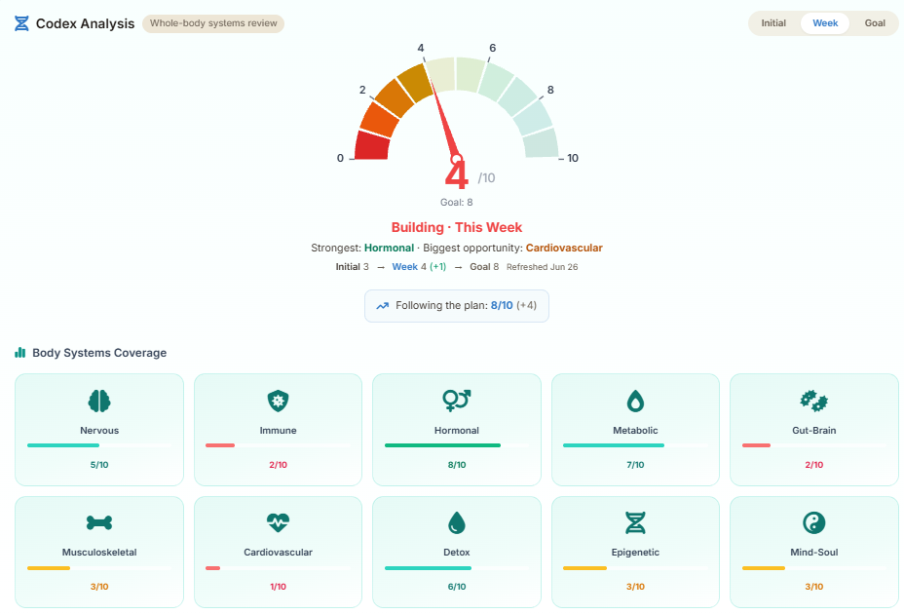Switch to the Initial tab
Viewport: 904px width, 614px height.
pyautogui.click(x=773, y=23)
